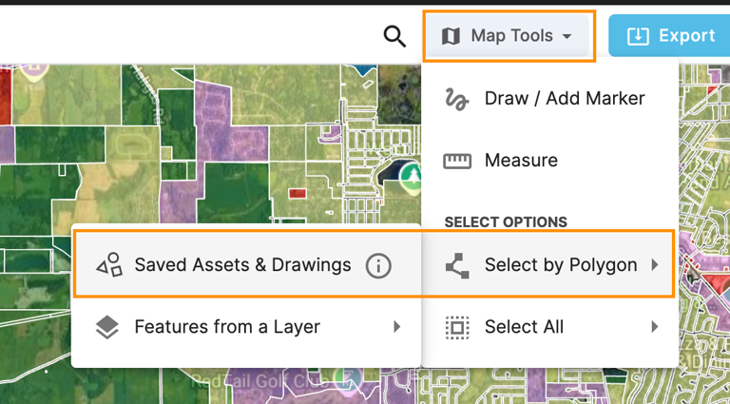730x404 pixels.
Task: Click the caret arrow on Map Tools
Action: coord(567,36)
